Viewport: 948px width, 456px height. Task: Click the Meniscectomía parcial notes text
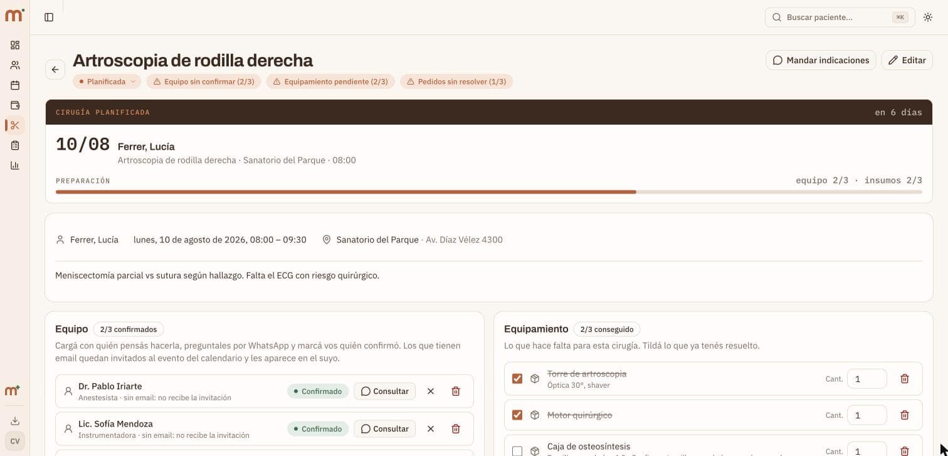(217, 276)
